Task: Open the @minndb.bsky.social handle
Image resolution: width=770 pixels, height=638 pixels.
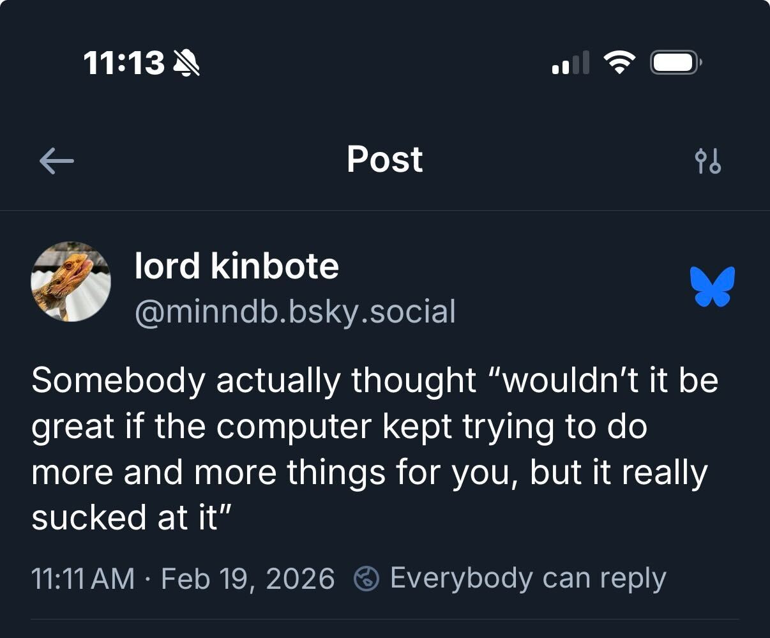Action: click(295, 311)
